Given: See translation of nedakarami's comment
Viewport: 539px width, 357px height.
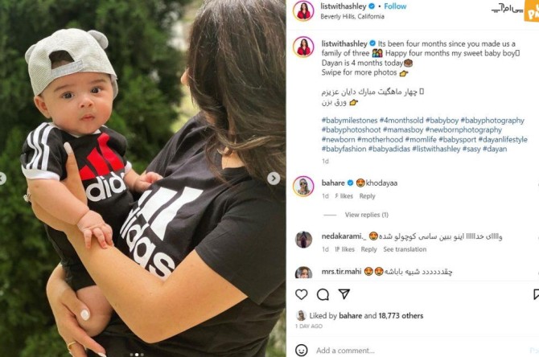Looking at the screenshot, I should click(405, 249).
